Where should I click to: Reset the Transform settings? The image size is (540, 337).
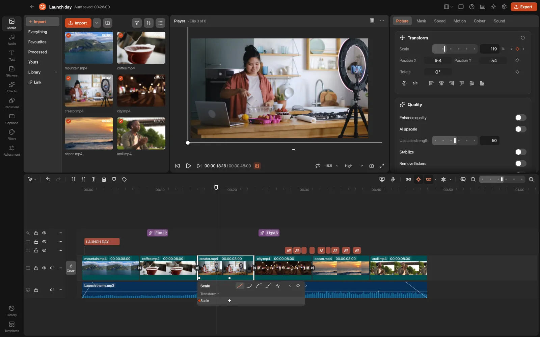coord(522,38)
